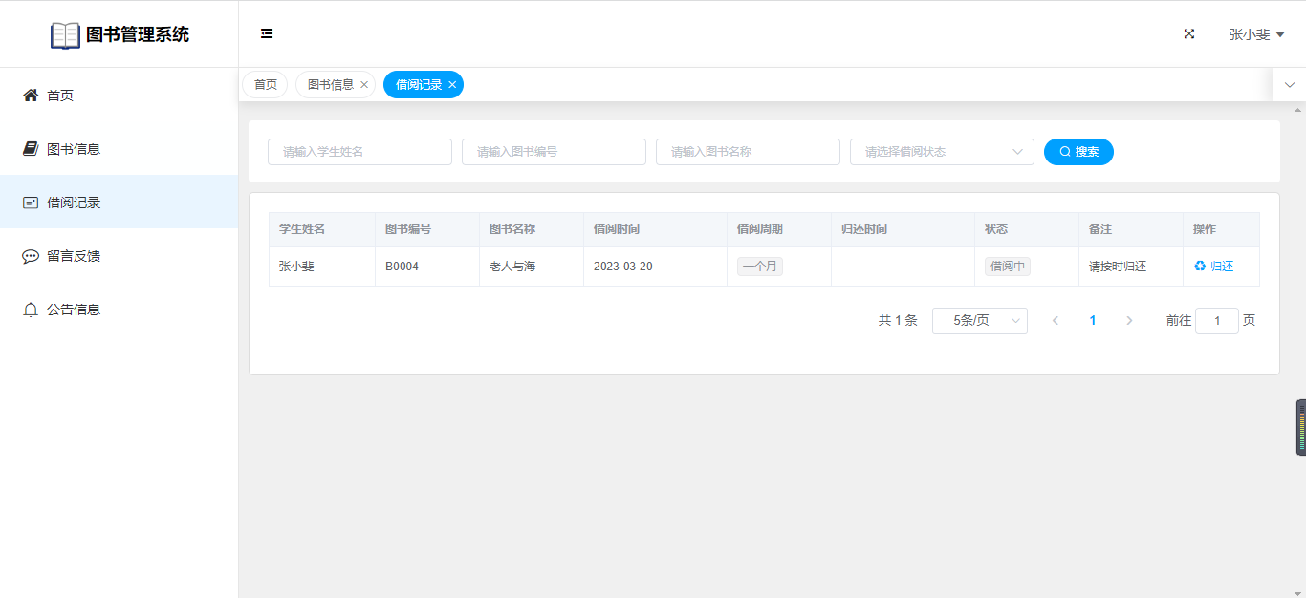Click the 请输入图书编号 input field

(554, 152)
